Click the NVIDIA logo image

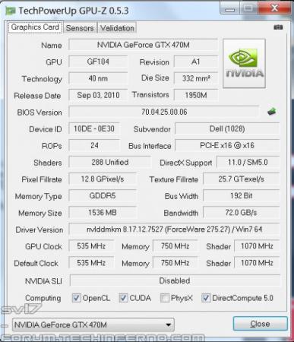[x=244, y=63]
